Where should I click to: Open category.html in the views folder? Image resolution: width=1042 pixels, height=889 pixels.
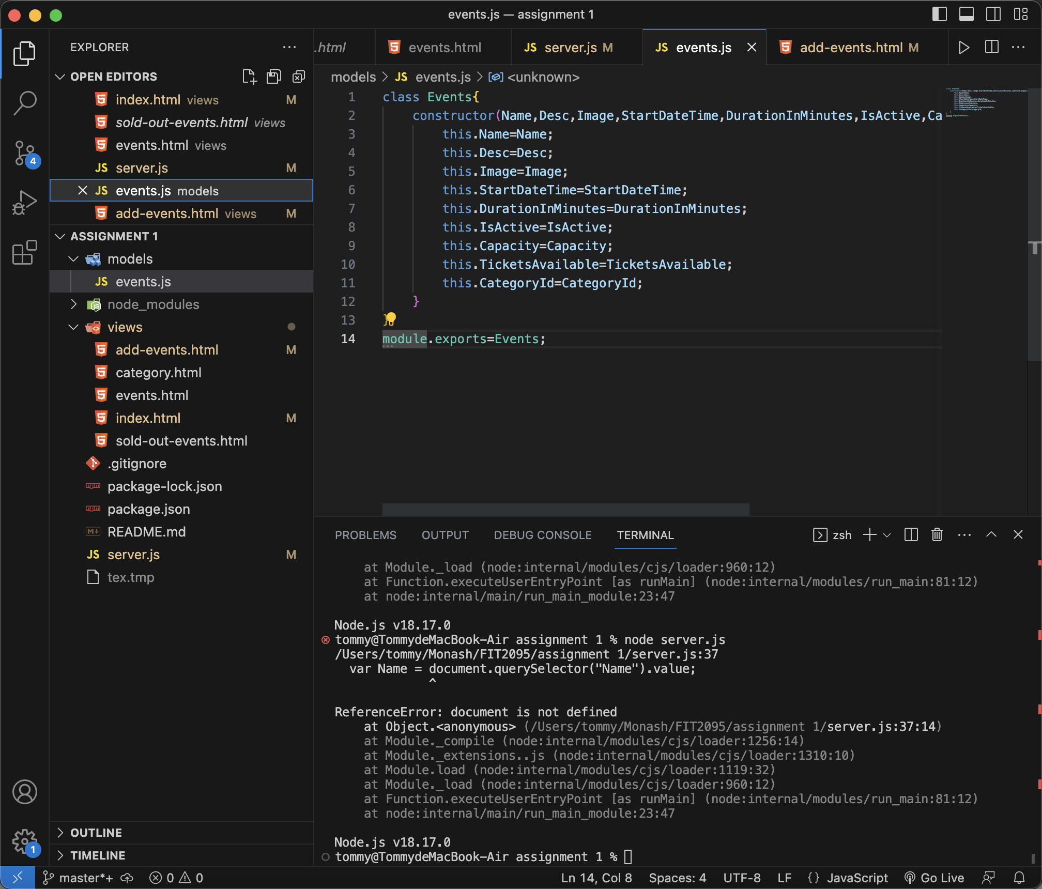tap(158, 373)
